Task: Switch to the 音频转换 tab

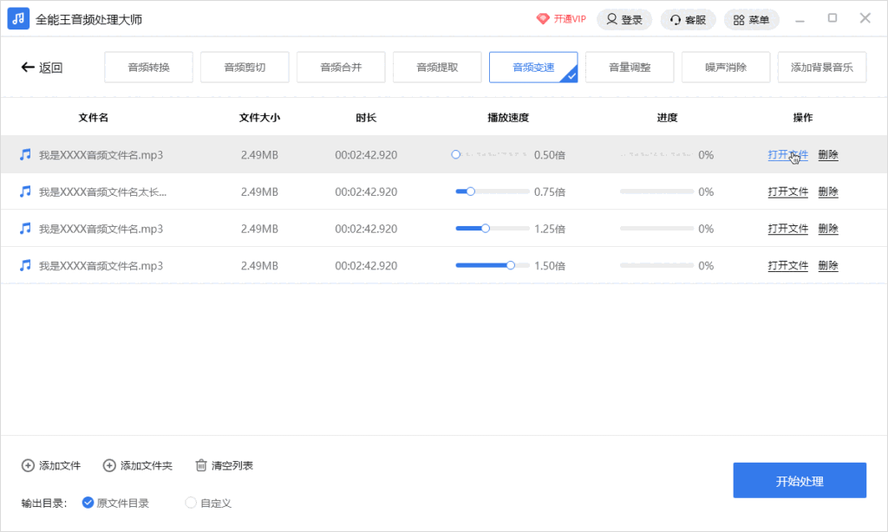Action: point(148,67)
